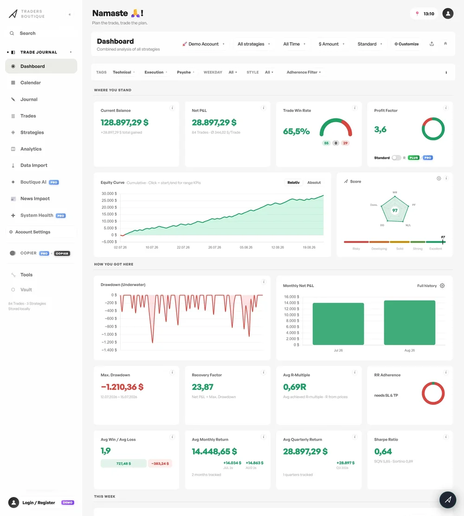464x516 pixels.
Task: Click the Search field in the sidebar
Action: [x=41, y=33]
